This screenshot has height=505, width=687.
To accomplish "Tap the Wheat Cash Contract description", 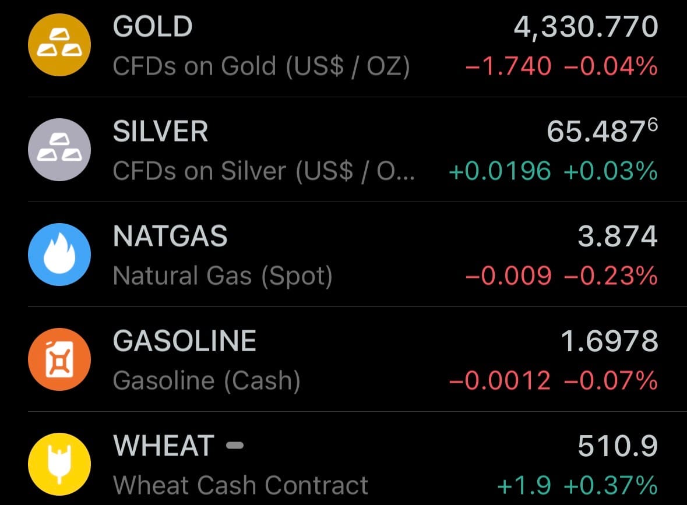I will pos(241,486).
